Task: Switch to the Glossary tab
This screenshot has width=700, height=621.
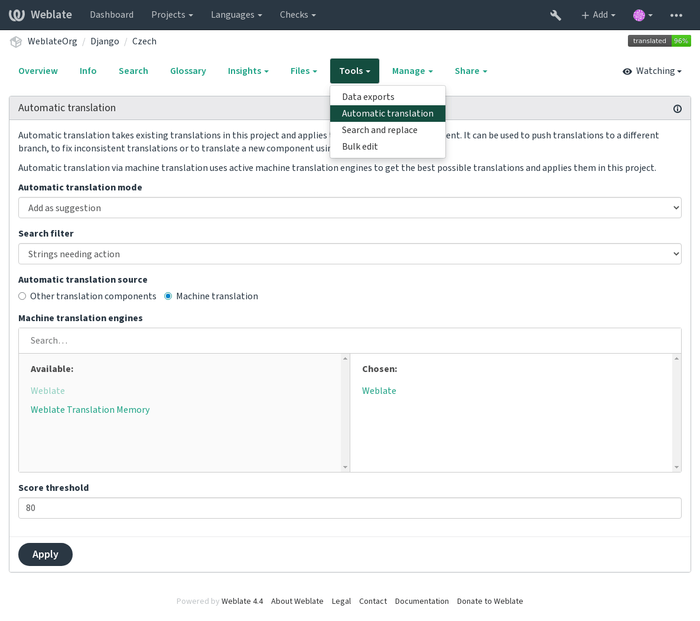Action: tap(188, 71)
